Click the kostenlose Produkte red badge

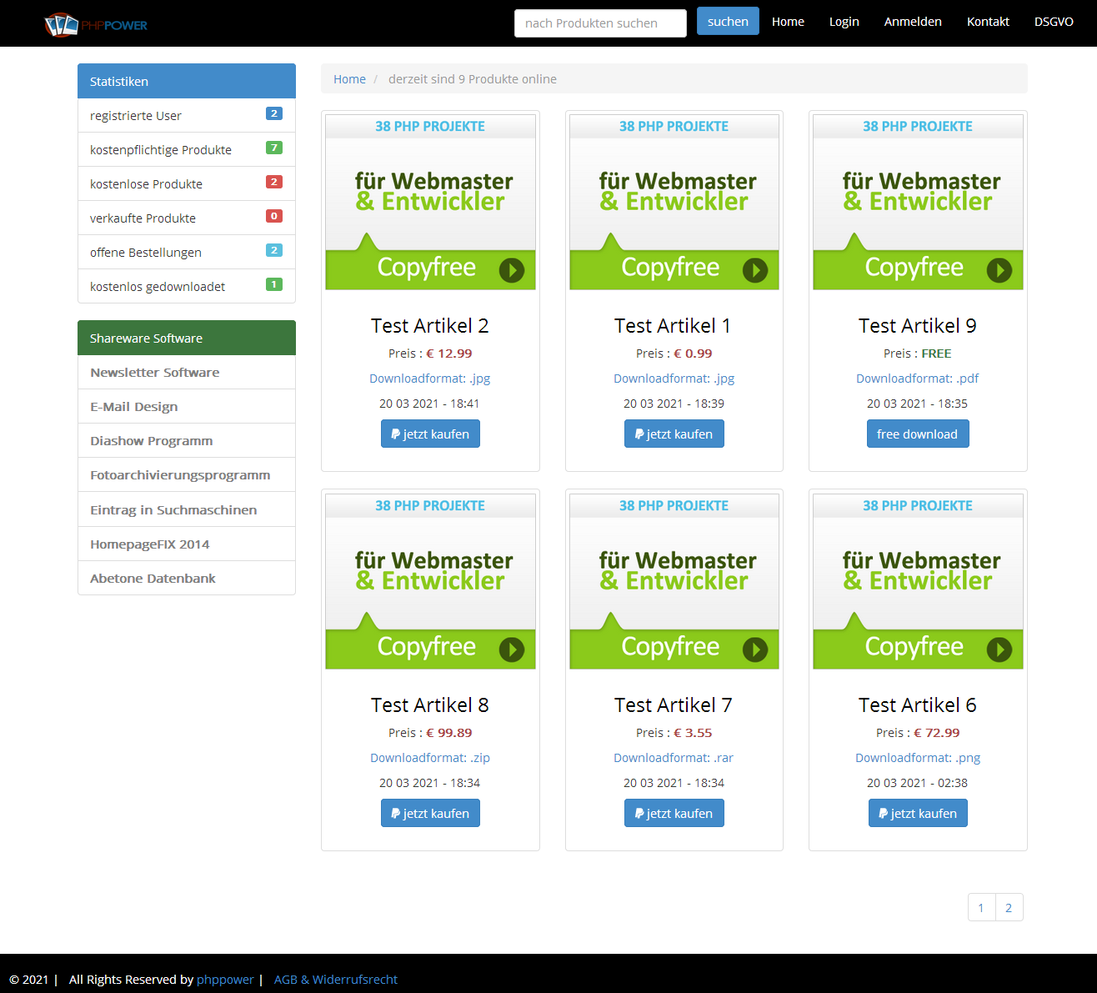(x=273, y=183)
